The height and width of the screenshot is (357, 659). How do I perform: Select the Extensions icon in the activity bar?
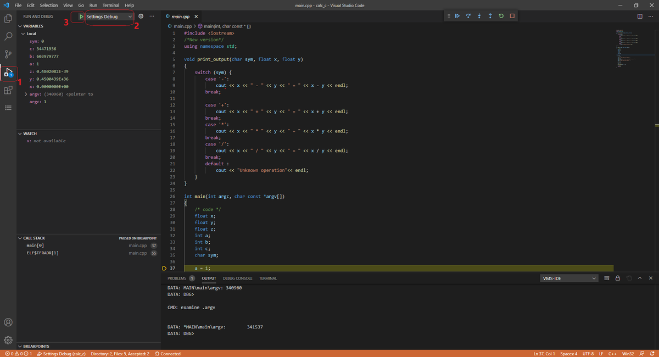click(x=8, y=90)
